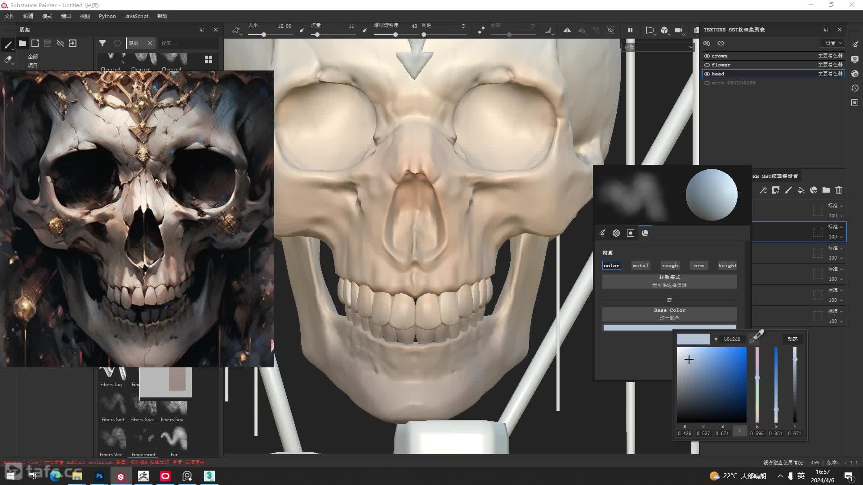863x485 pixels.
Task: Click the base color bar swatch
Action: click(669, 327)
